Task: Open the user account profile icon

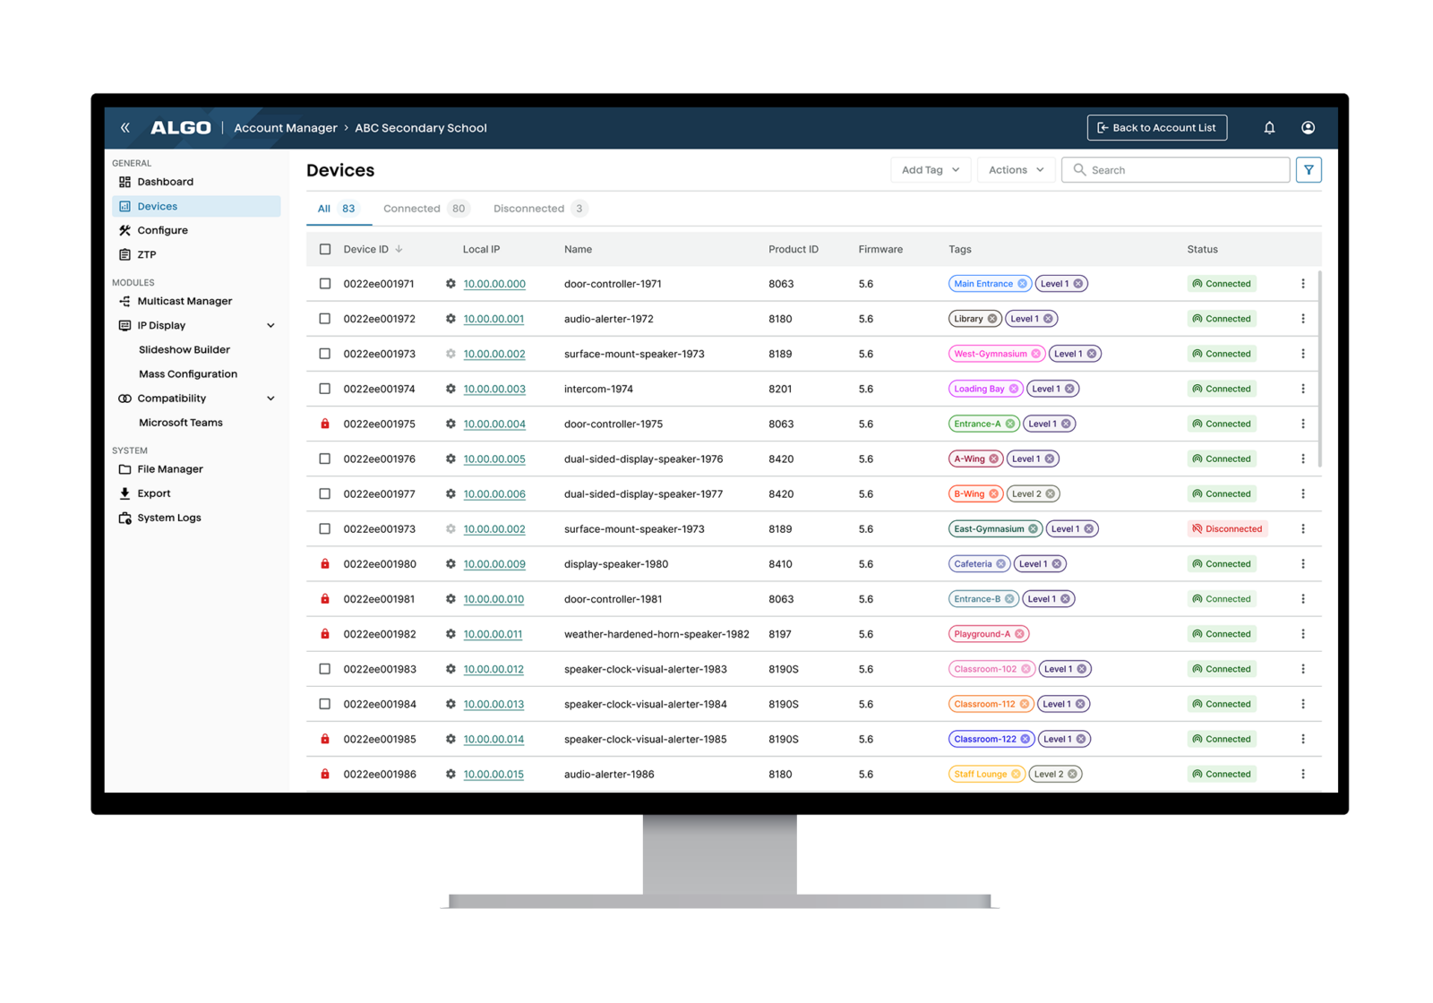Action: (x=1308, y=128)
